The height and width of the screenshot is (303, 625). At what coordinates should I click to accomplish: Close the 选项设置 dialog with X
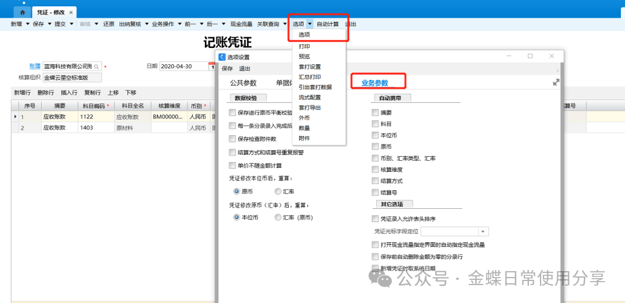552,56
